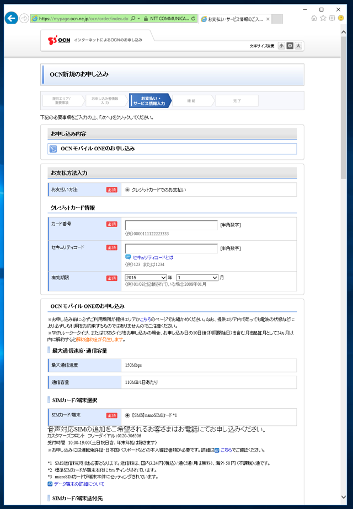Click the padlock security icon
The image size is (353, 509).
coord(146,19)
